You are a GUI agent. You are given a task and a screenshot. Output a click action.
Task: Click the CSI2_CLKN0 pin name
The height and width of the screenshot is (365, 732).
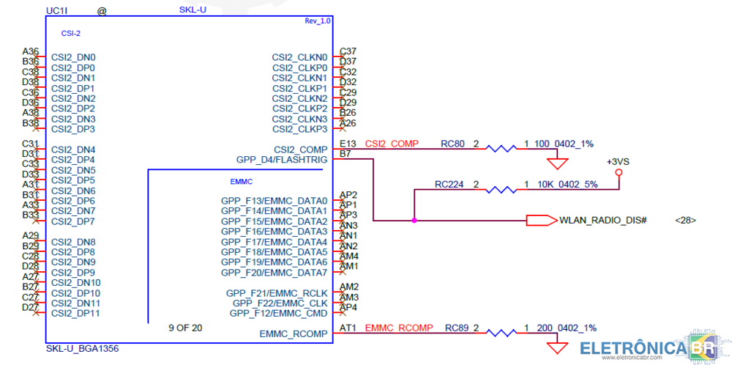(x=299, y=57)
